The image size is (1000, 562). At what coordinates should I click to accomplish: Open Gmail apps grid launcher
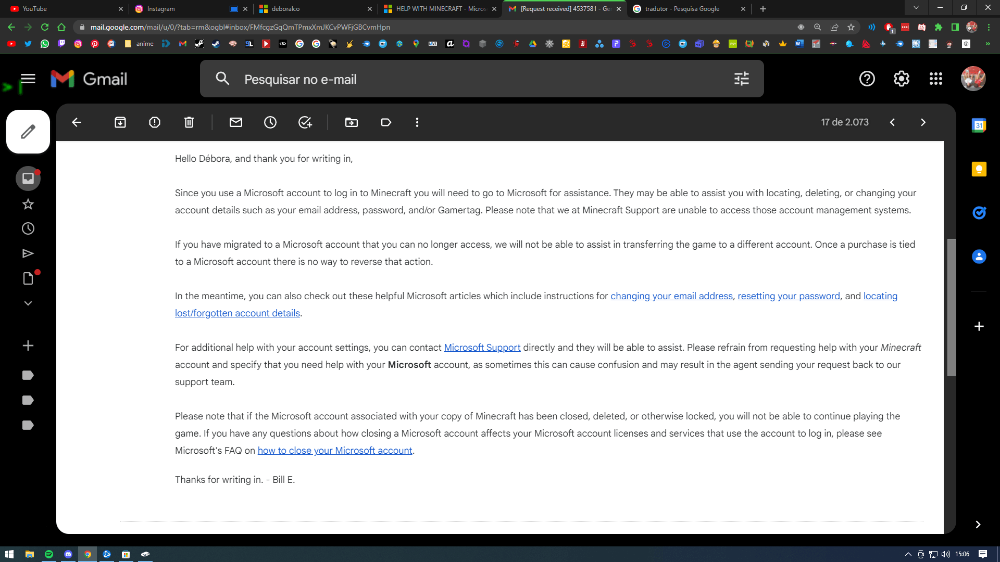935,79
